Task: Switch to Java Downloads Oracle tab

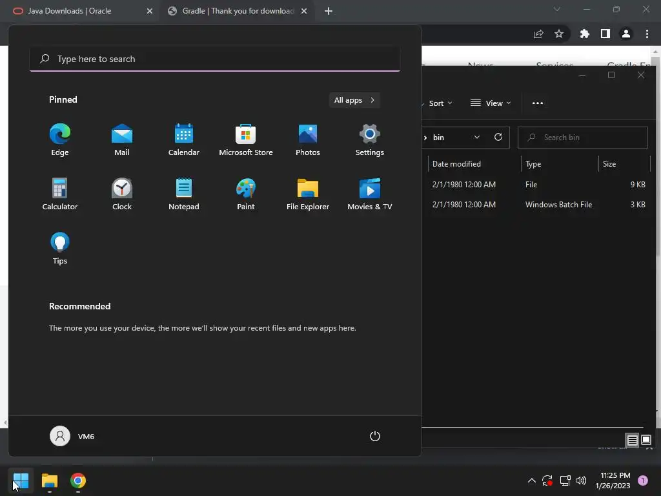Action: 80,11
